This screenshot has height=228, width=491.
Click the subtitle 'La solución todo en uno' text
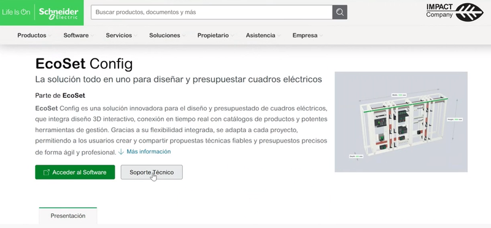point(179,79)
